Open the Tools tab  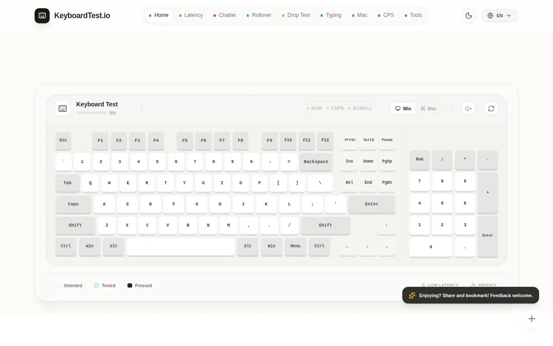coord(413,15)
